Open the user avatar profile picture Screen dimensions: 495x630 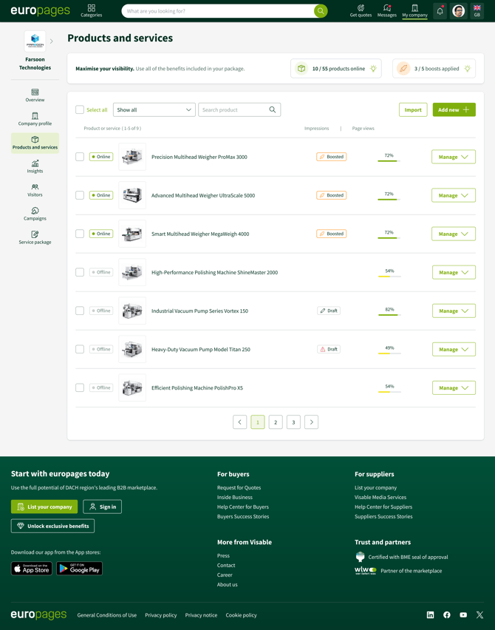coord(459,11)
